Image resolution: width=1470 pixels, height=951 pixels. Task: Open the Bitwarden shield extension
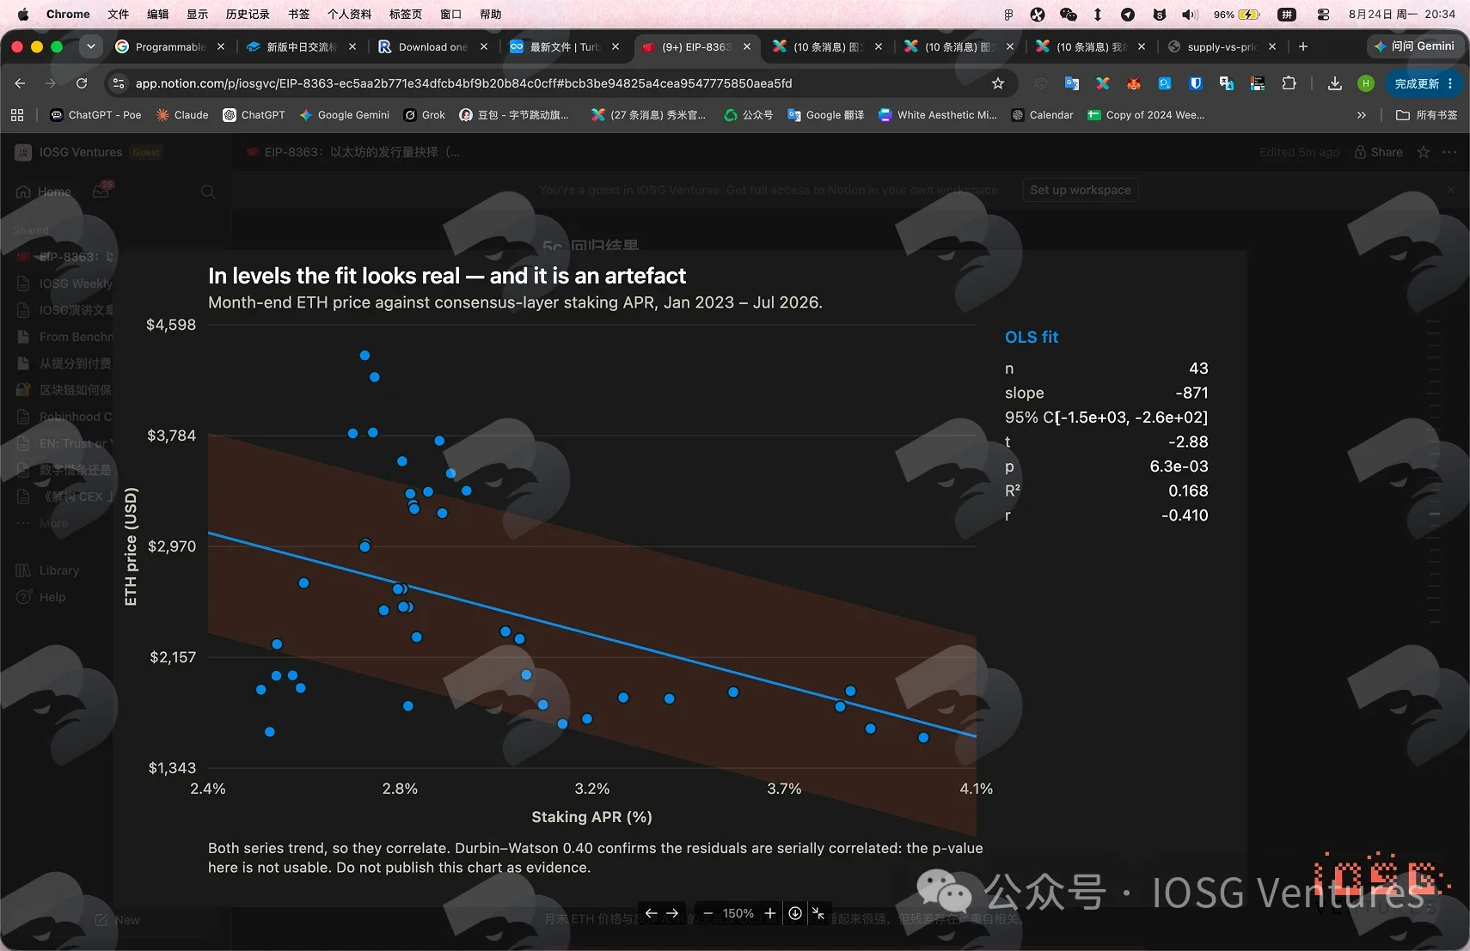tap(1196, 83)
